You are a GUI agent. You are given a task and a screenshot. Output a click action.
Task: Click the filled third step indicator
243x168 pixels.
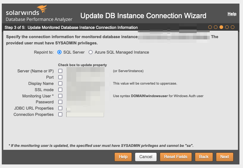[x=221, y=27]
